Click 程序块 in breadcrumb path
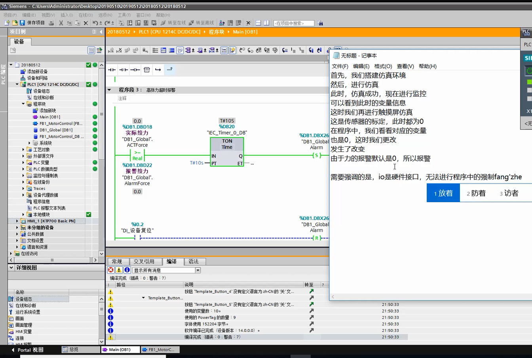 point(217,32)
